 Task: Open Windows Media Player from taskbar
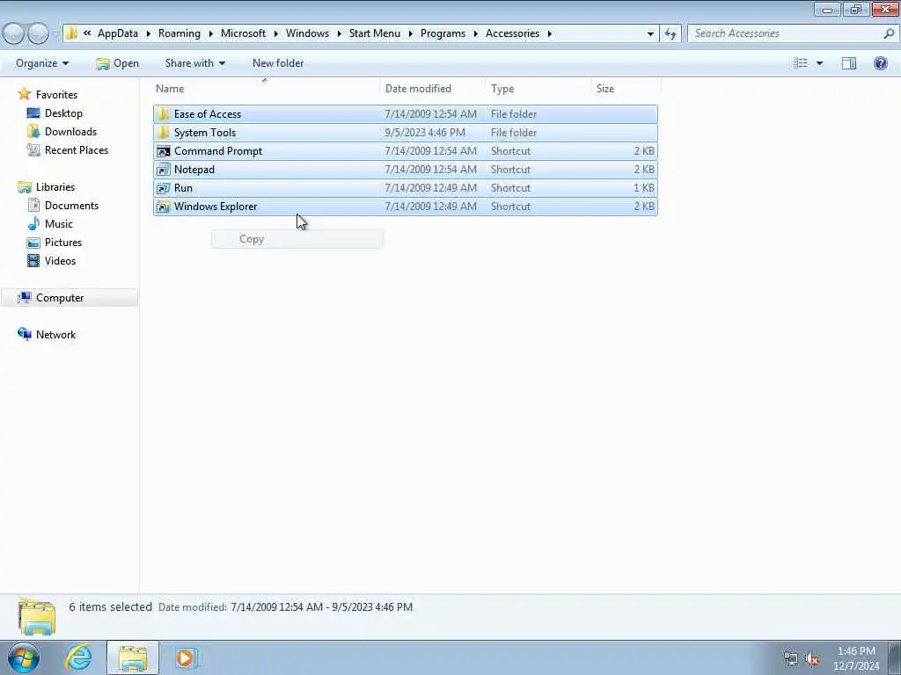(x=185, y=657)
